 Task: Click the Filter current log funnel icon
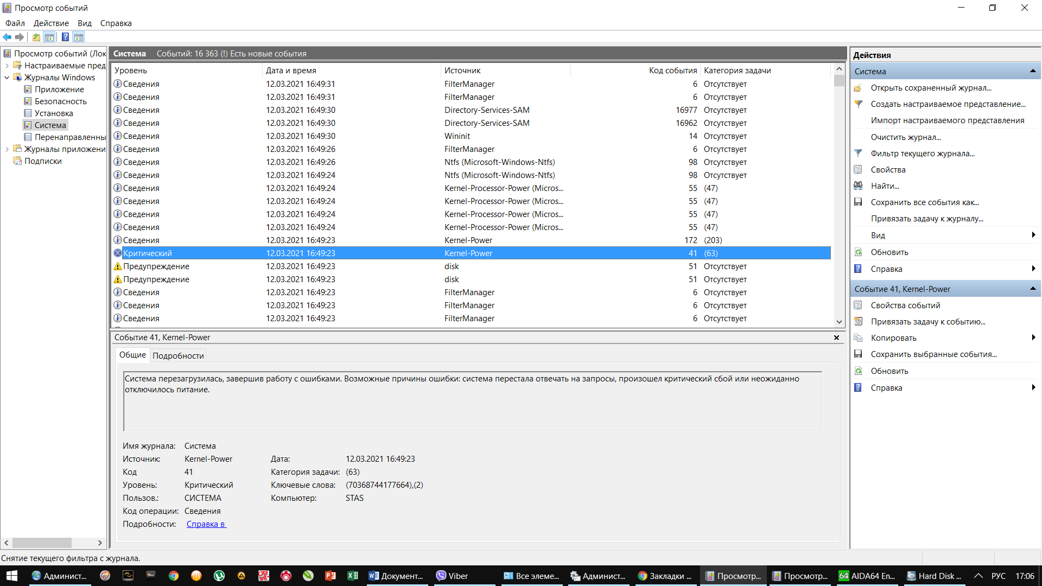858,153
